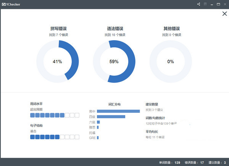The height and width of the screenshot is (166, 229).
Task: Click the 41% spelling errors donut chart
Action: pyautogui.click(x=58, y=62)
